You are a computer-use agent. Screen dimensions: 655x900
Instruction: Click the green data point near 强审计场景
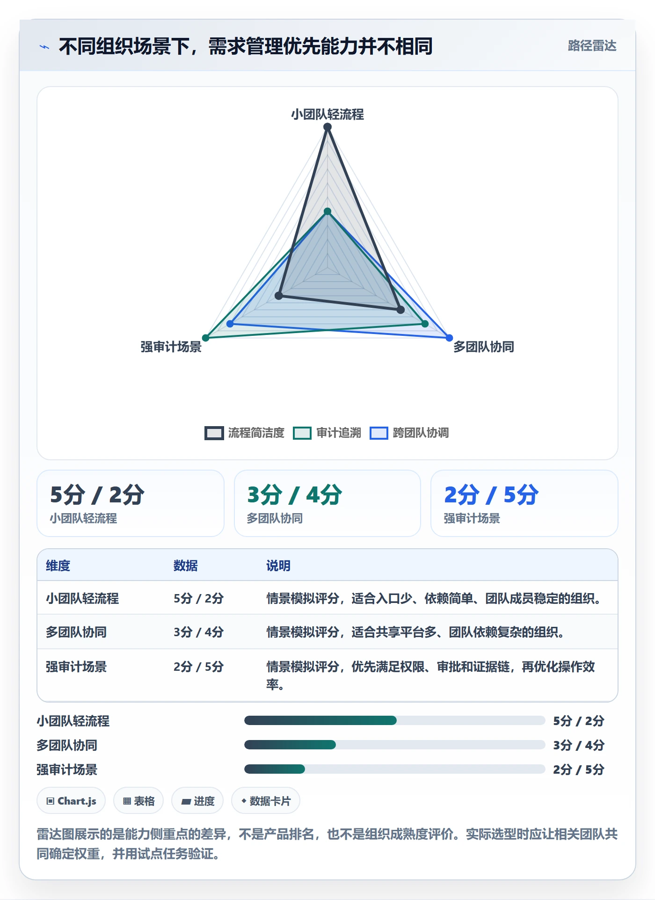tap(205, 338)
